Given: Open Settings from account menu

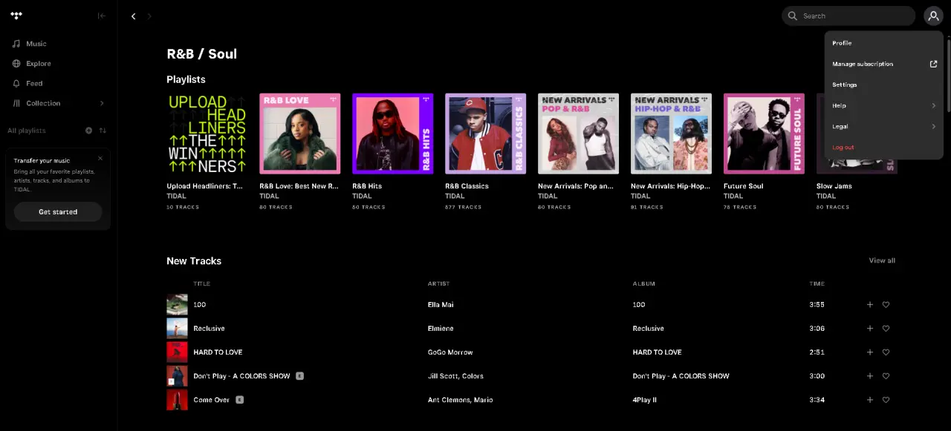Looking at the screenshot, I should 883,85.
